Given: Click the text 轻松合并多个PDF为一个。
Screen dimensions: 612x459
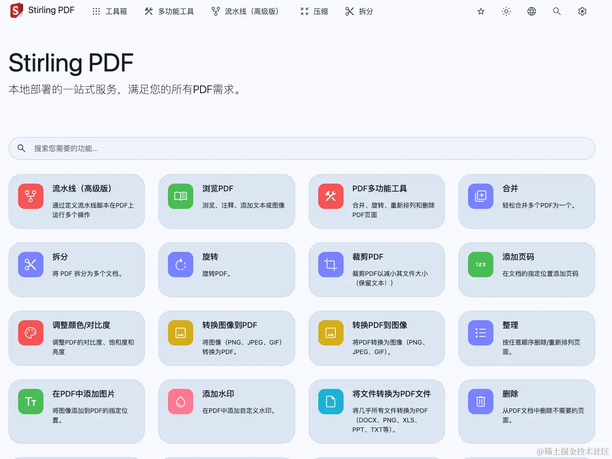Looking at the screenshot, I should pyautogui.click(x=540, y=205).
